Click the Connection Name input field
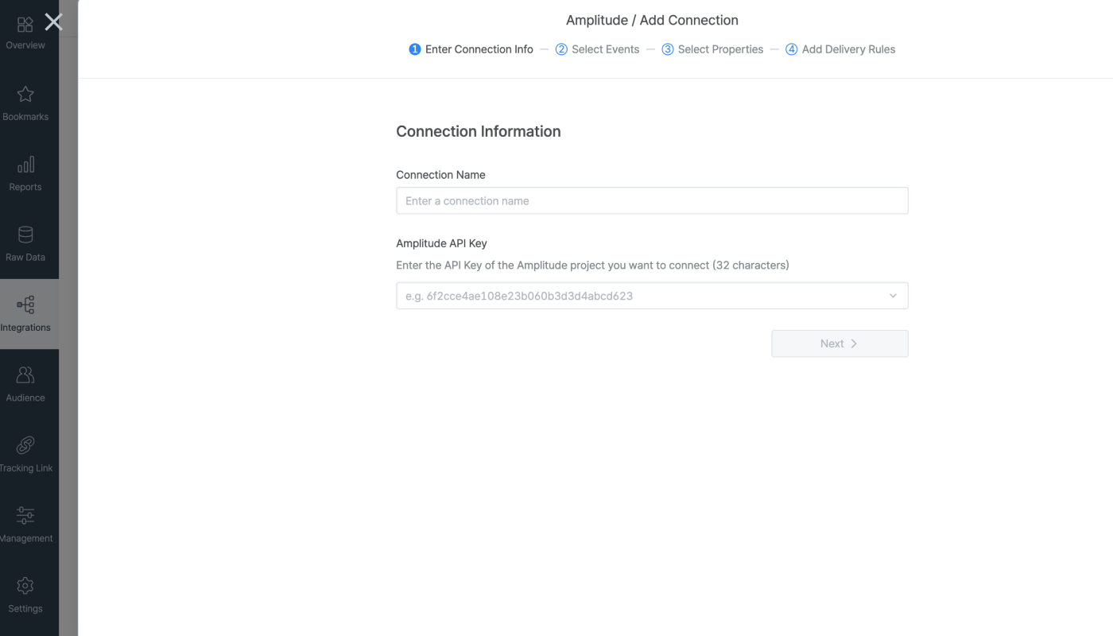1113x636 pixels. (652, 200)
